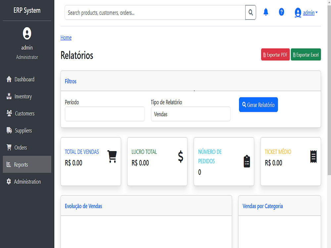Open the help question mark icon

[x=281, y=12]
